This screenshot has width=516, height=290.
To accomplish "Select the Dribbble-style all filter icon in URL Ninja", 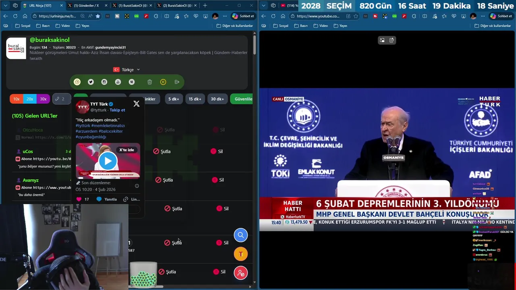I will point(77,82).
